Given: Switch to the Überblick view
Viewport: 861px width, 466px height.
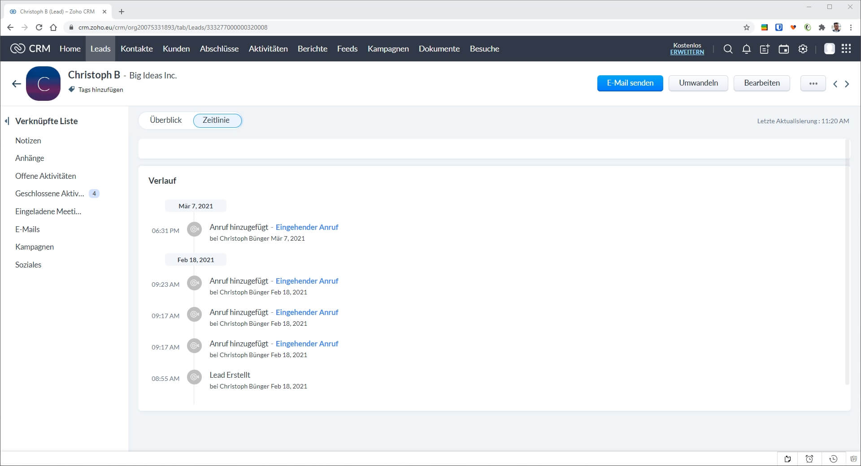Looking at the screenshot, I should [x=165, y=120].
